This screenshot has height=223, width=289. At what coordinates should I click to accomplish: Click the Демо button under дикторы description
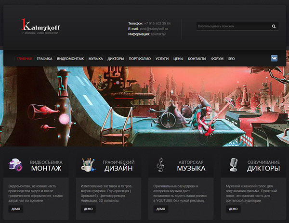coord(233,209)
